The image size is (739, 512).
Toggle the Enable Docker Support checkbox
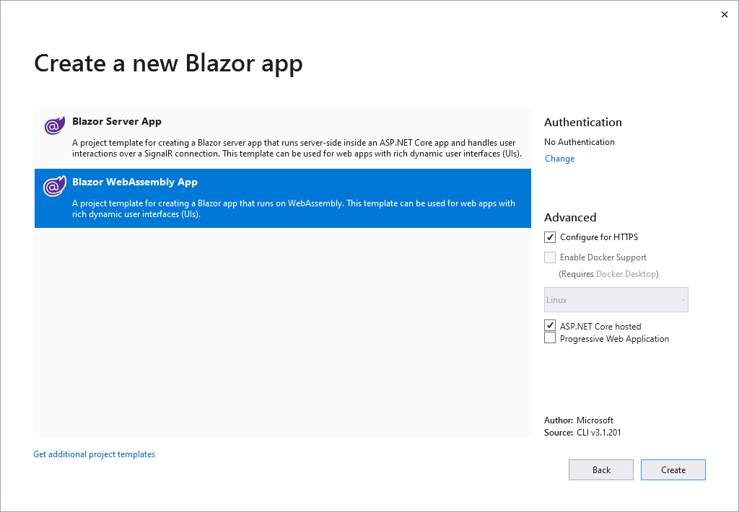(549, 257)
